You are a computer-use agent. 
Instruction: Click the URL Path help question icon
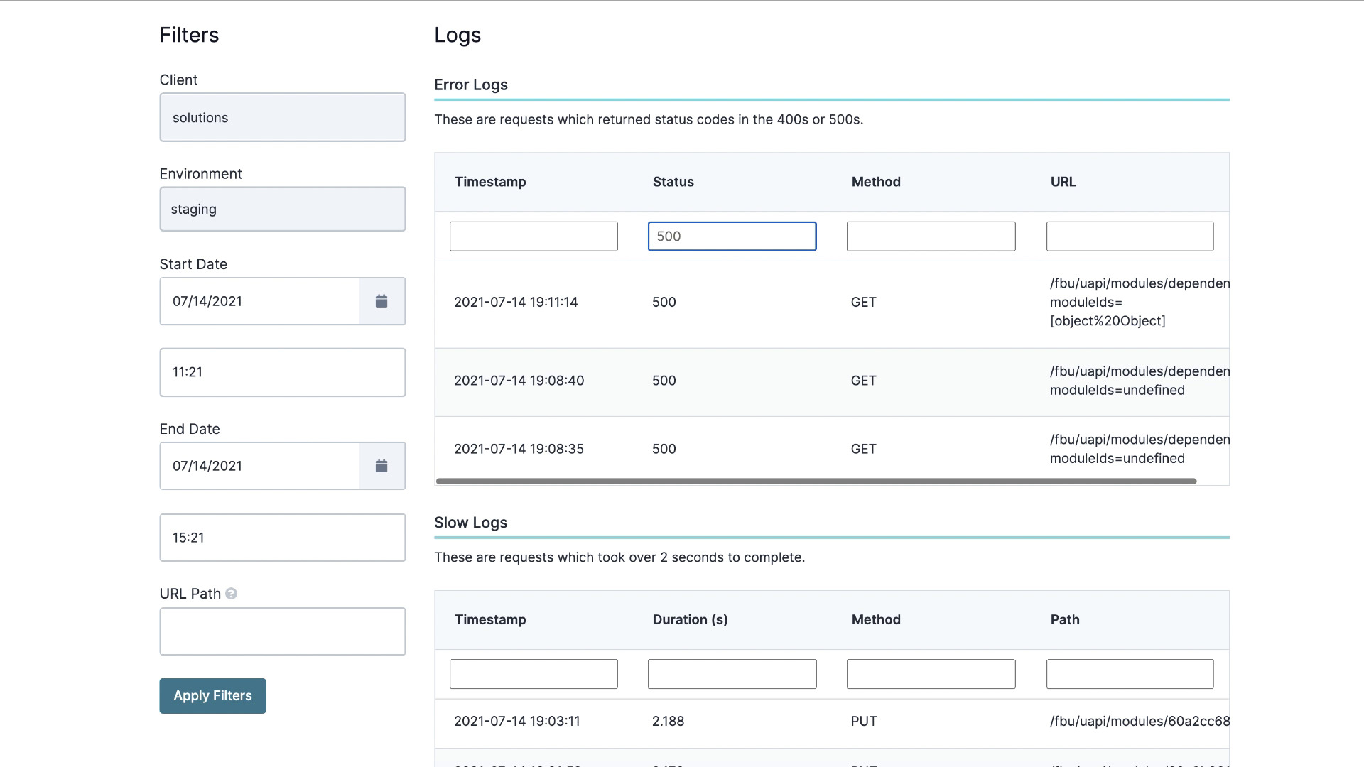pyautogui.click(x=231, y=594)
